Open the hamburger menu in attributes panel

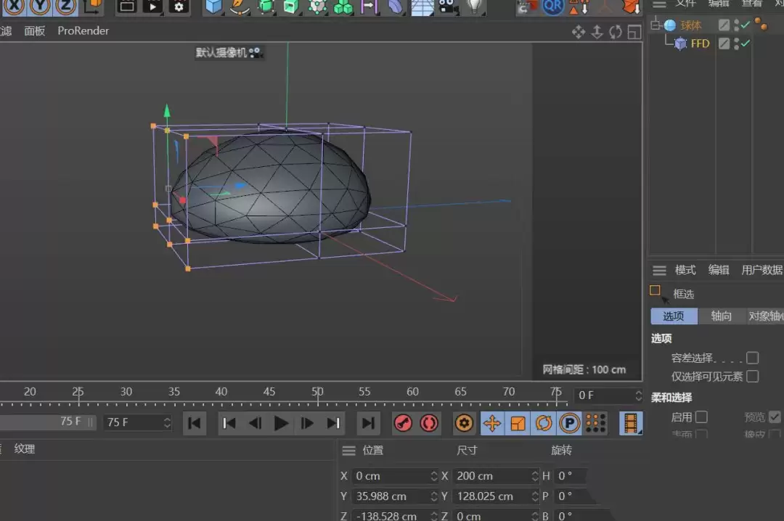659,270
